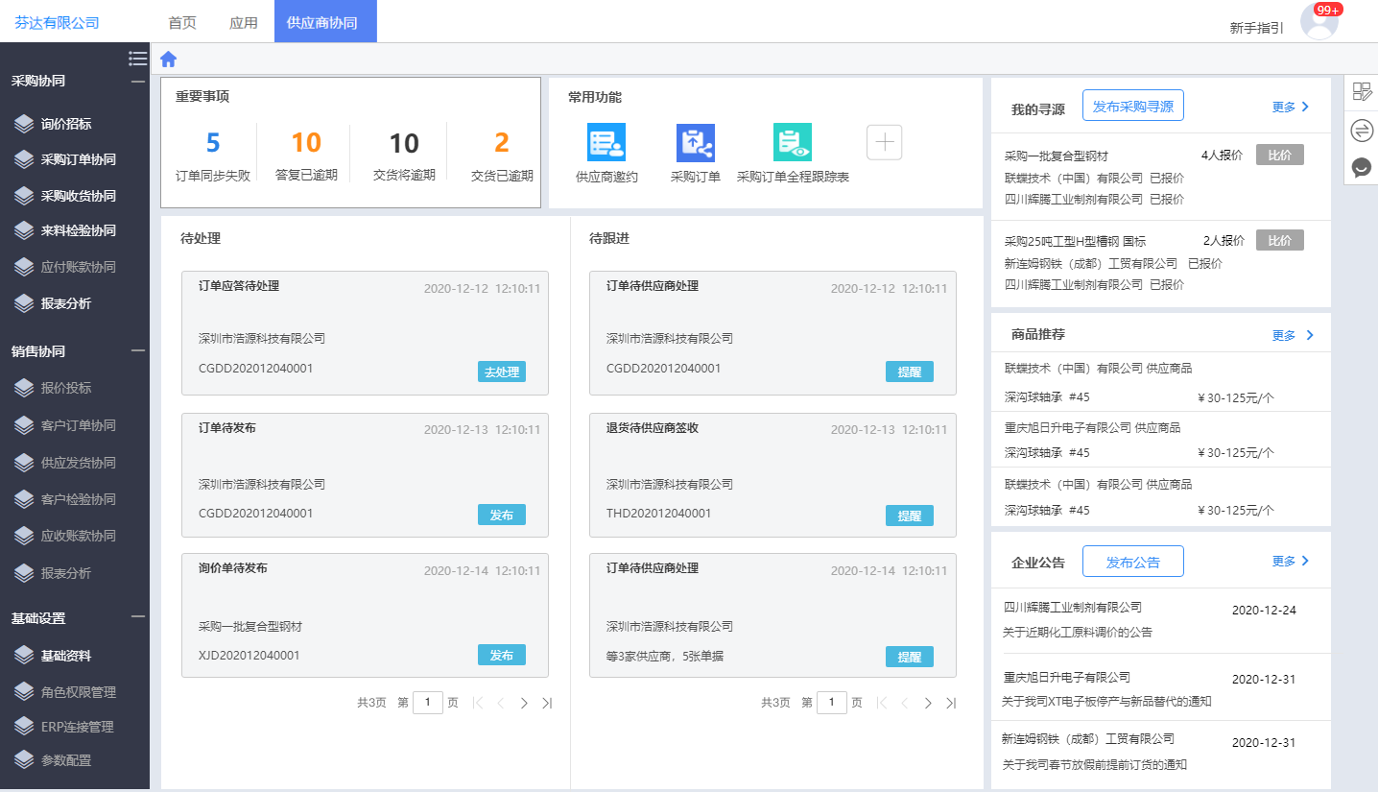Click the 发布采购寻源 button
The width and height of the screenshot is (1378, 792).
(1133, 106)
